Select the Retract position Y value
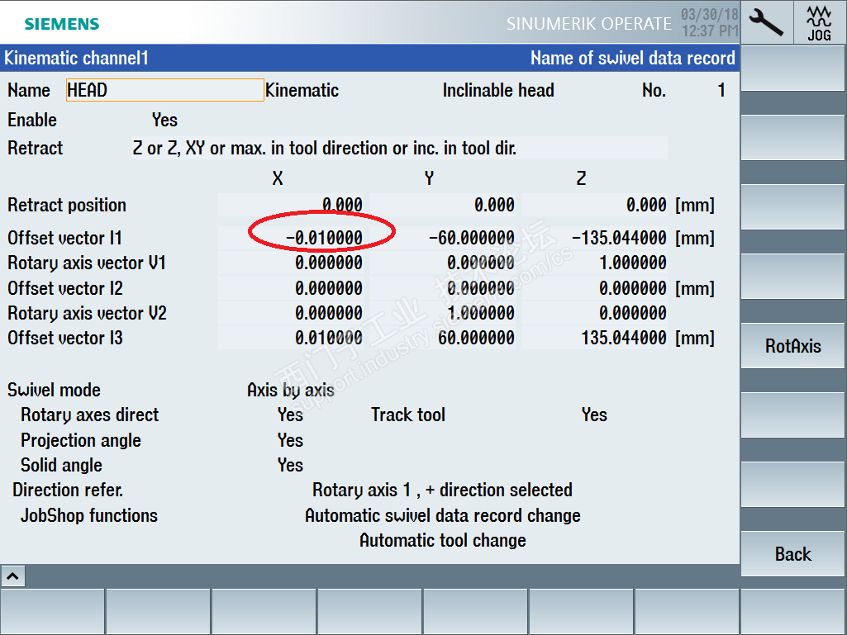Viewport: 847px width, 635px height. 442,205
